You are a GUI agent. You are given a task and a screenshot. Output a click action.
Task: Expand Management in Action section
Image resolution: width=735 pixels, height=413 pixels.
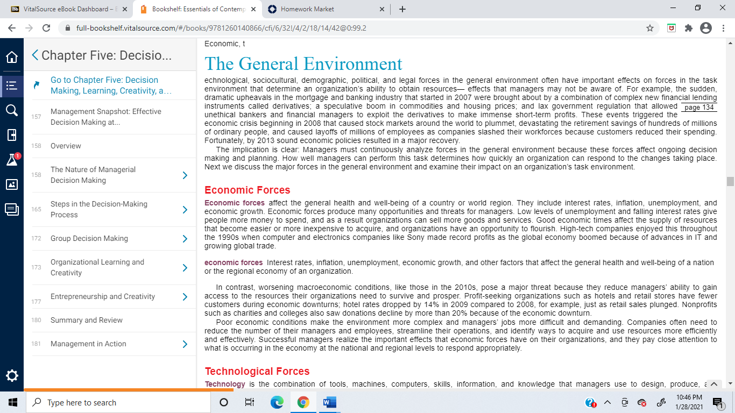click(x=185, y=344)
